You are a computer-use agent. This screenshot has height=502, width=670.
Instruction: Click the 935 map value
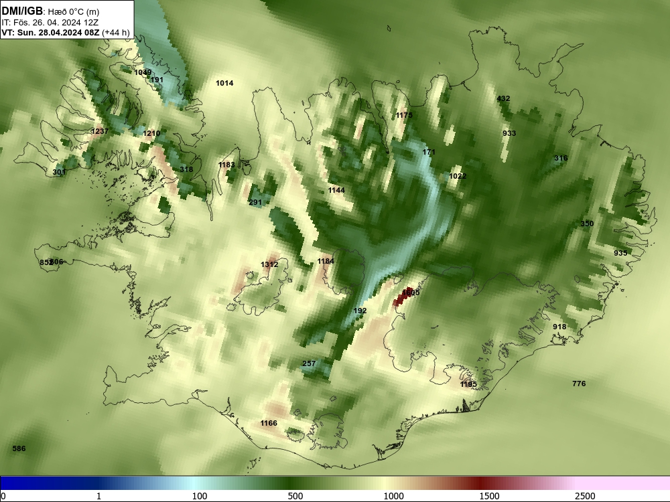(x=620, y=253)
